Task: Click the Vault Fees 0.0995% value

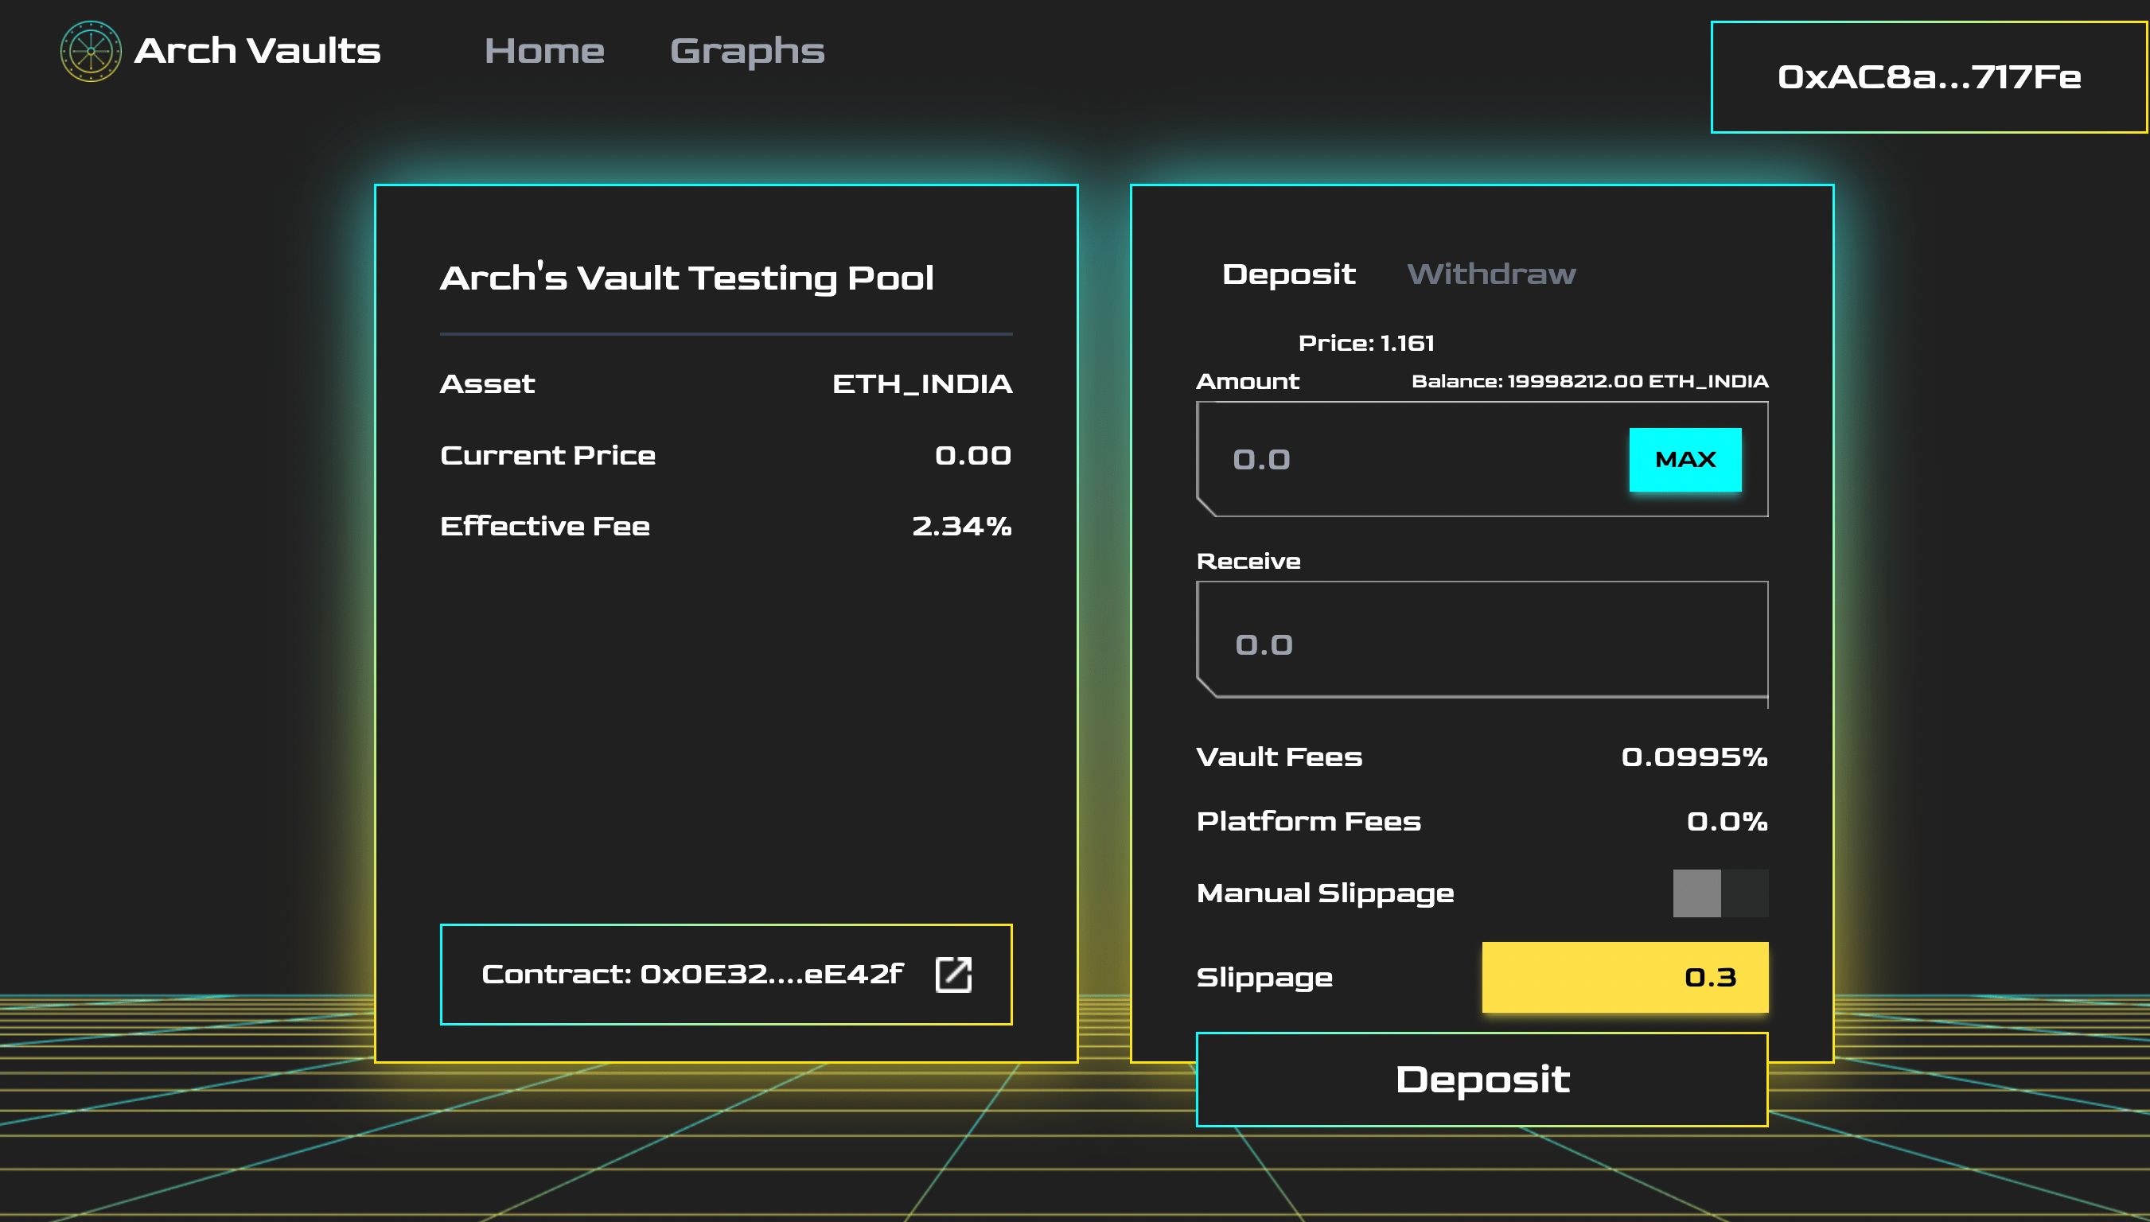Action: [1694, 757]
